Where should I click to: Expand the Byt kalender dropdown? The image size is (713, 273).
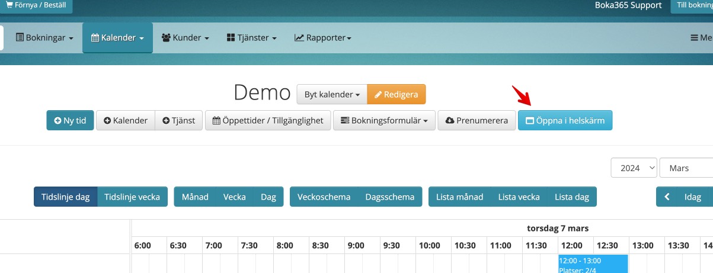(x=332, y=94)
